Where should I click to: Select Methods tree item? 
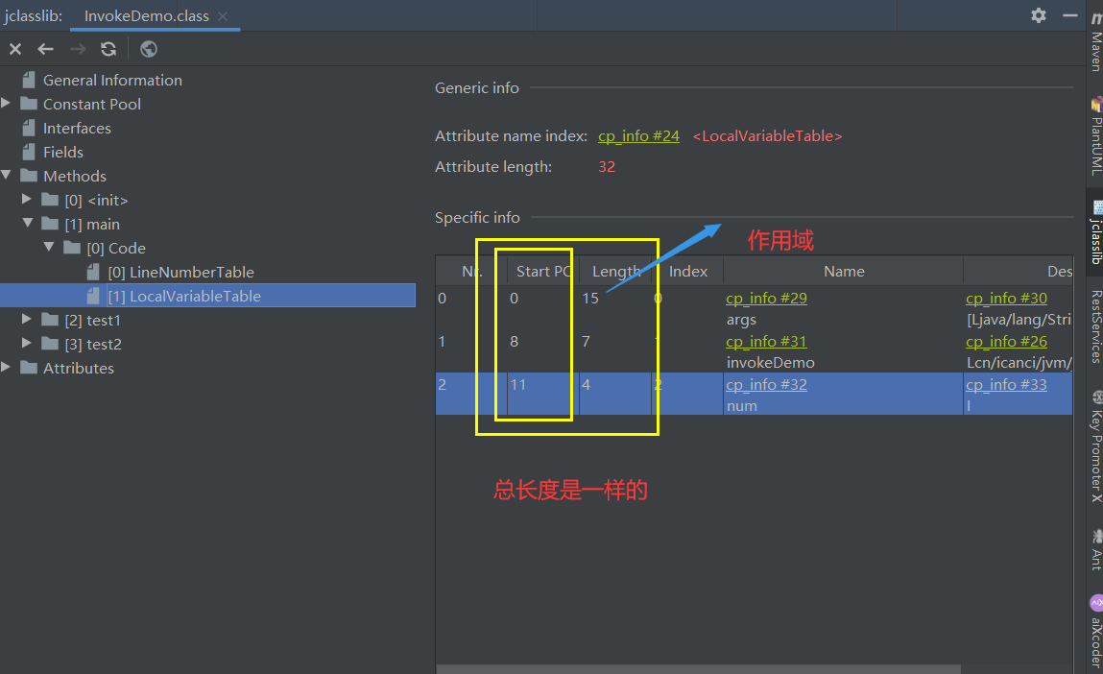75,176
